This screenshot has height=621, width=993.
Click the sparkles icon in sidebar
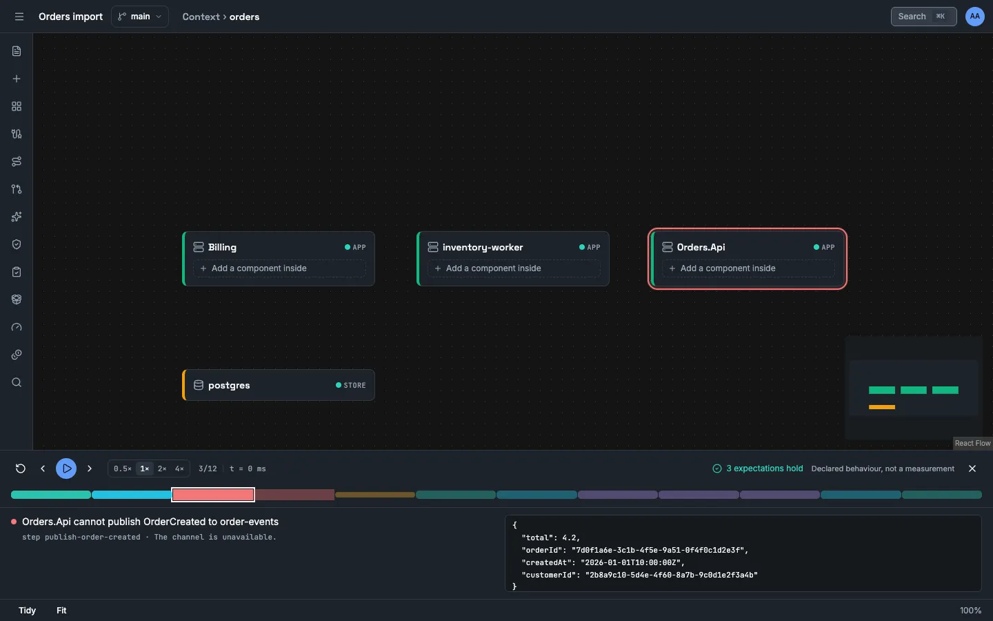pos(17,217)
